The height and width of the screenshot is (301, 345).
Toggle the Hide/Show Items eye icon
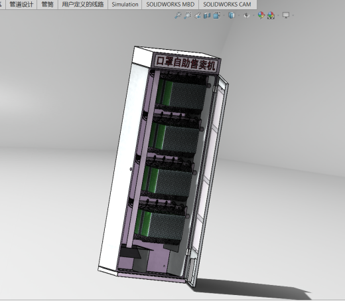[246, 15]
